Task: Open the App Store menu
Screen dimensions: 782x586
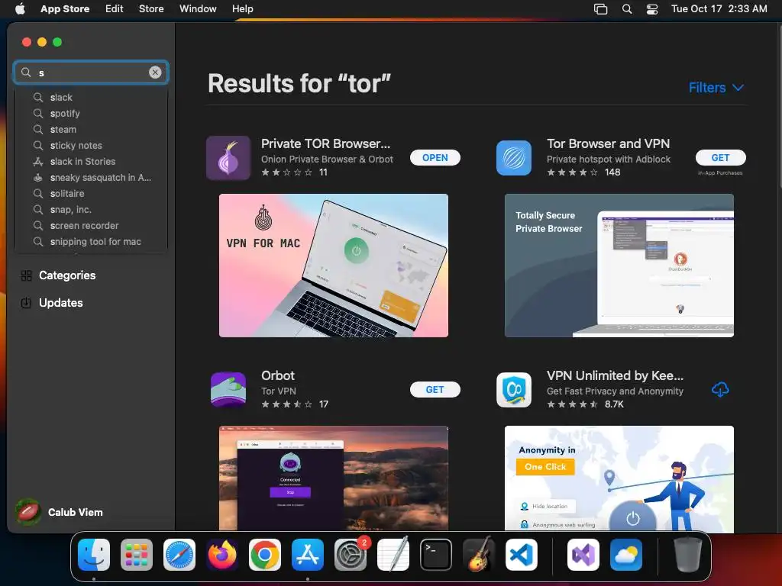Action: coord(65,8)
